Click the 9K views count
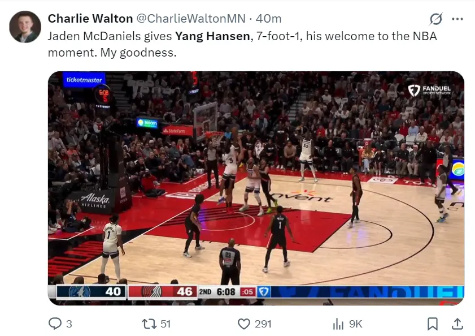The image size is (475, 336). (355, 324)
